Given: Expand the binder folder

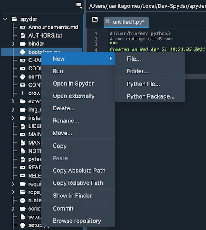Looking at the screenshot, I should click(x=13, y=44).
